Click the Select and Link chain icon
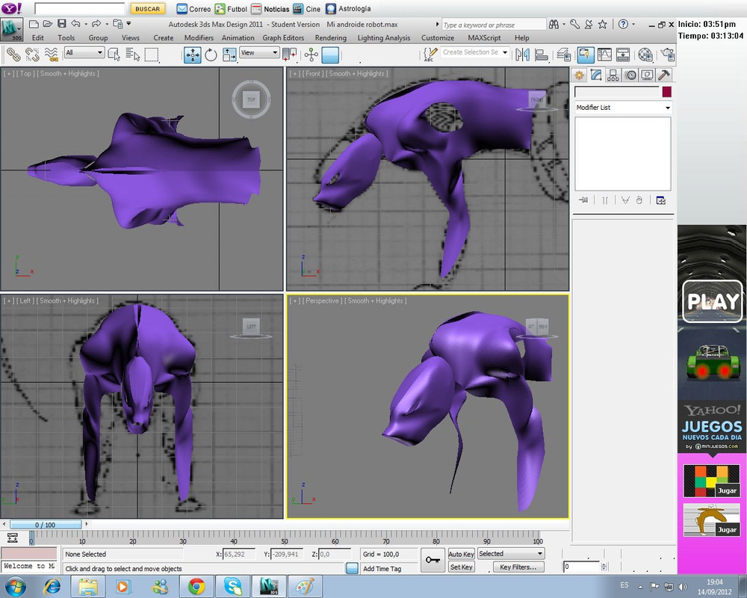The image size is (747, 598). 13,54
